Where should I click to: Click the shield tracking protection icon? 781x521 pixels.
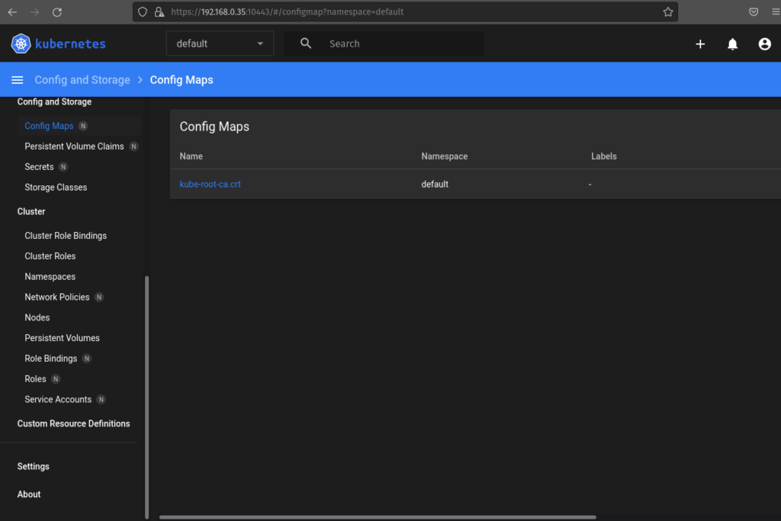coord(143,12)
